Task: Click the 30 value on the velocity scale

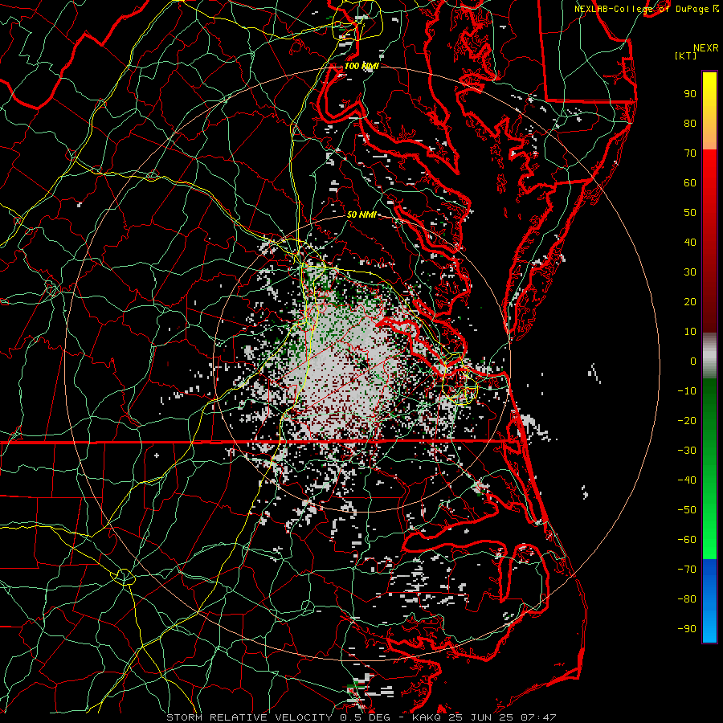Action: tap(690, 272)
